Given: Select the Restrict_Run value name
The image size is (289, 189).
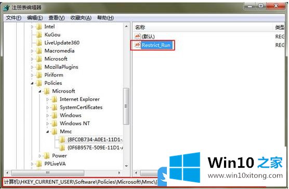Looking at the screenshot, I should (156, 45).
